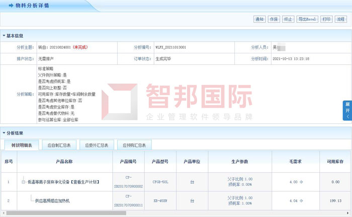Click the 通知 button
Screen dimensions: 352x217
pos(259,19)
